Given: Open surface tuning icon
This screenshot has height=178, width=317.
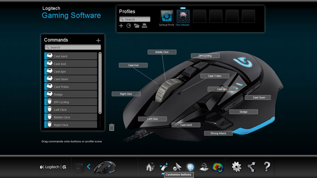Looking at the screenshot, I should [204, 167].
